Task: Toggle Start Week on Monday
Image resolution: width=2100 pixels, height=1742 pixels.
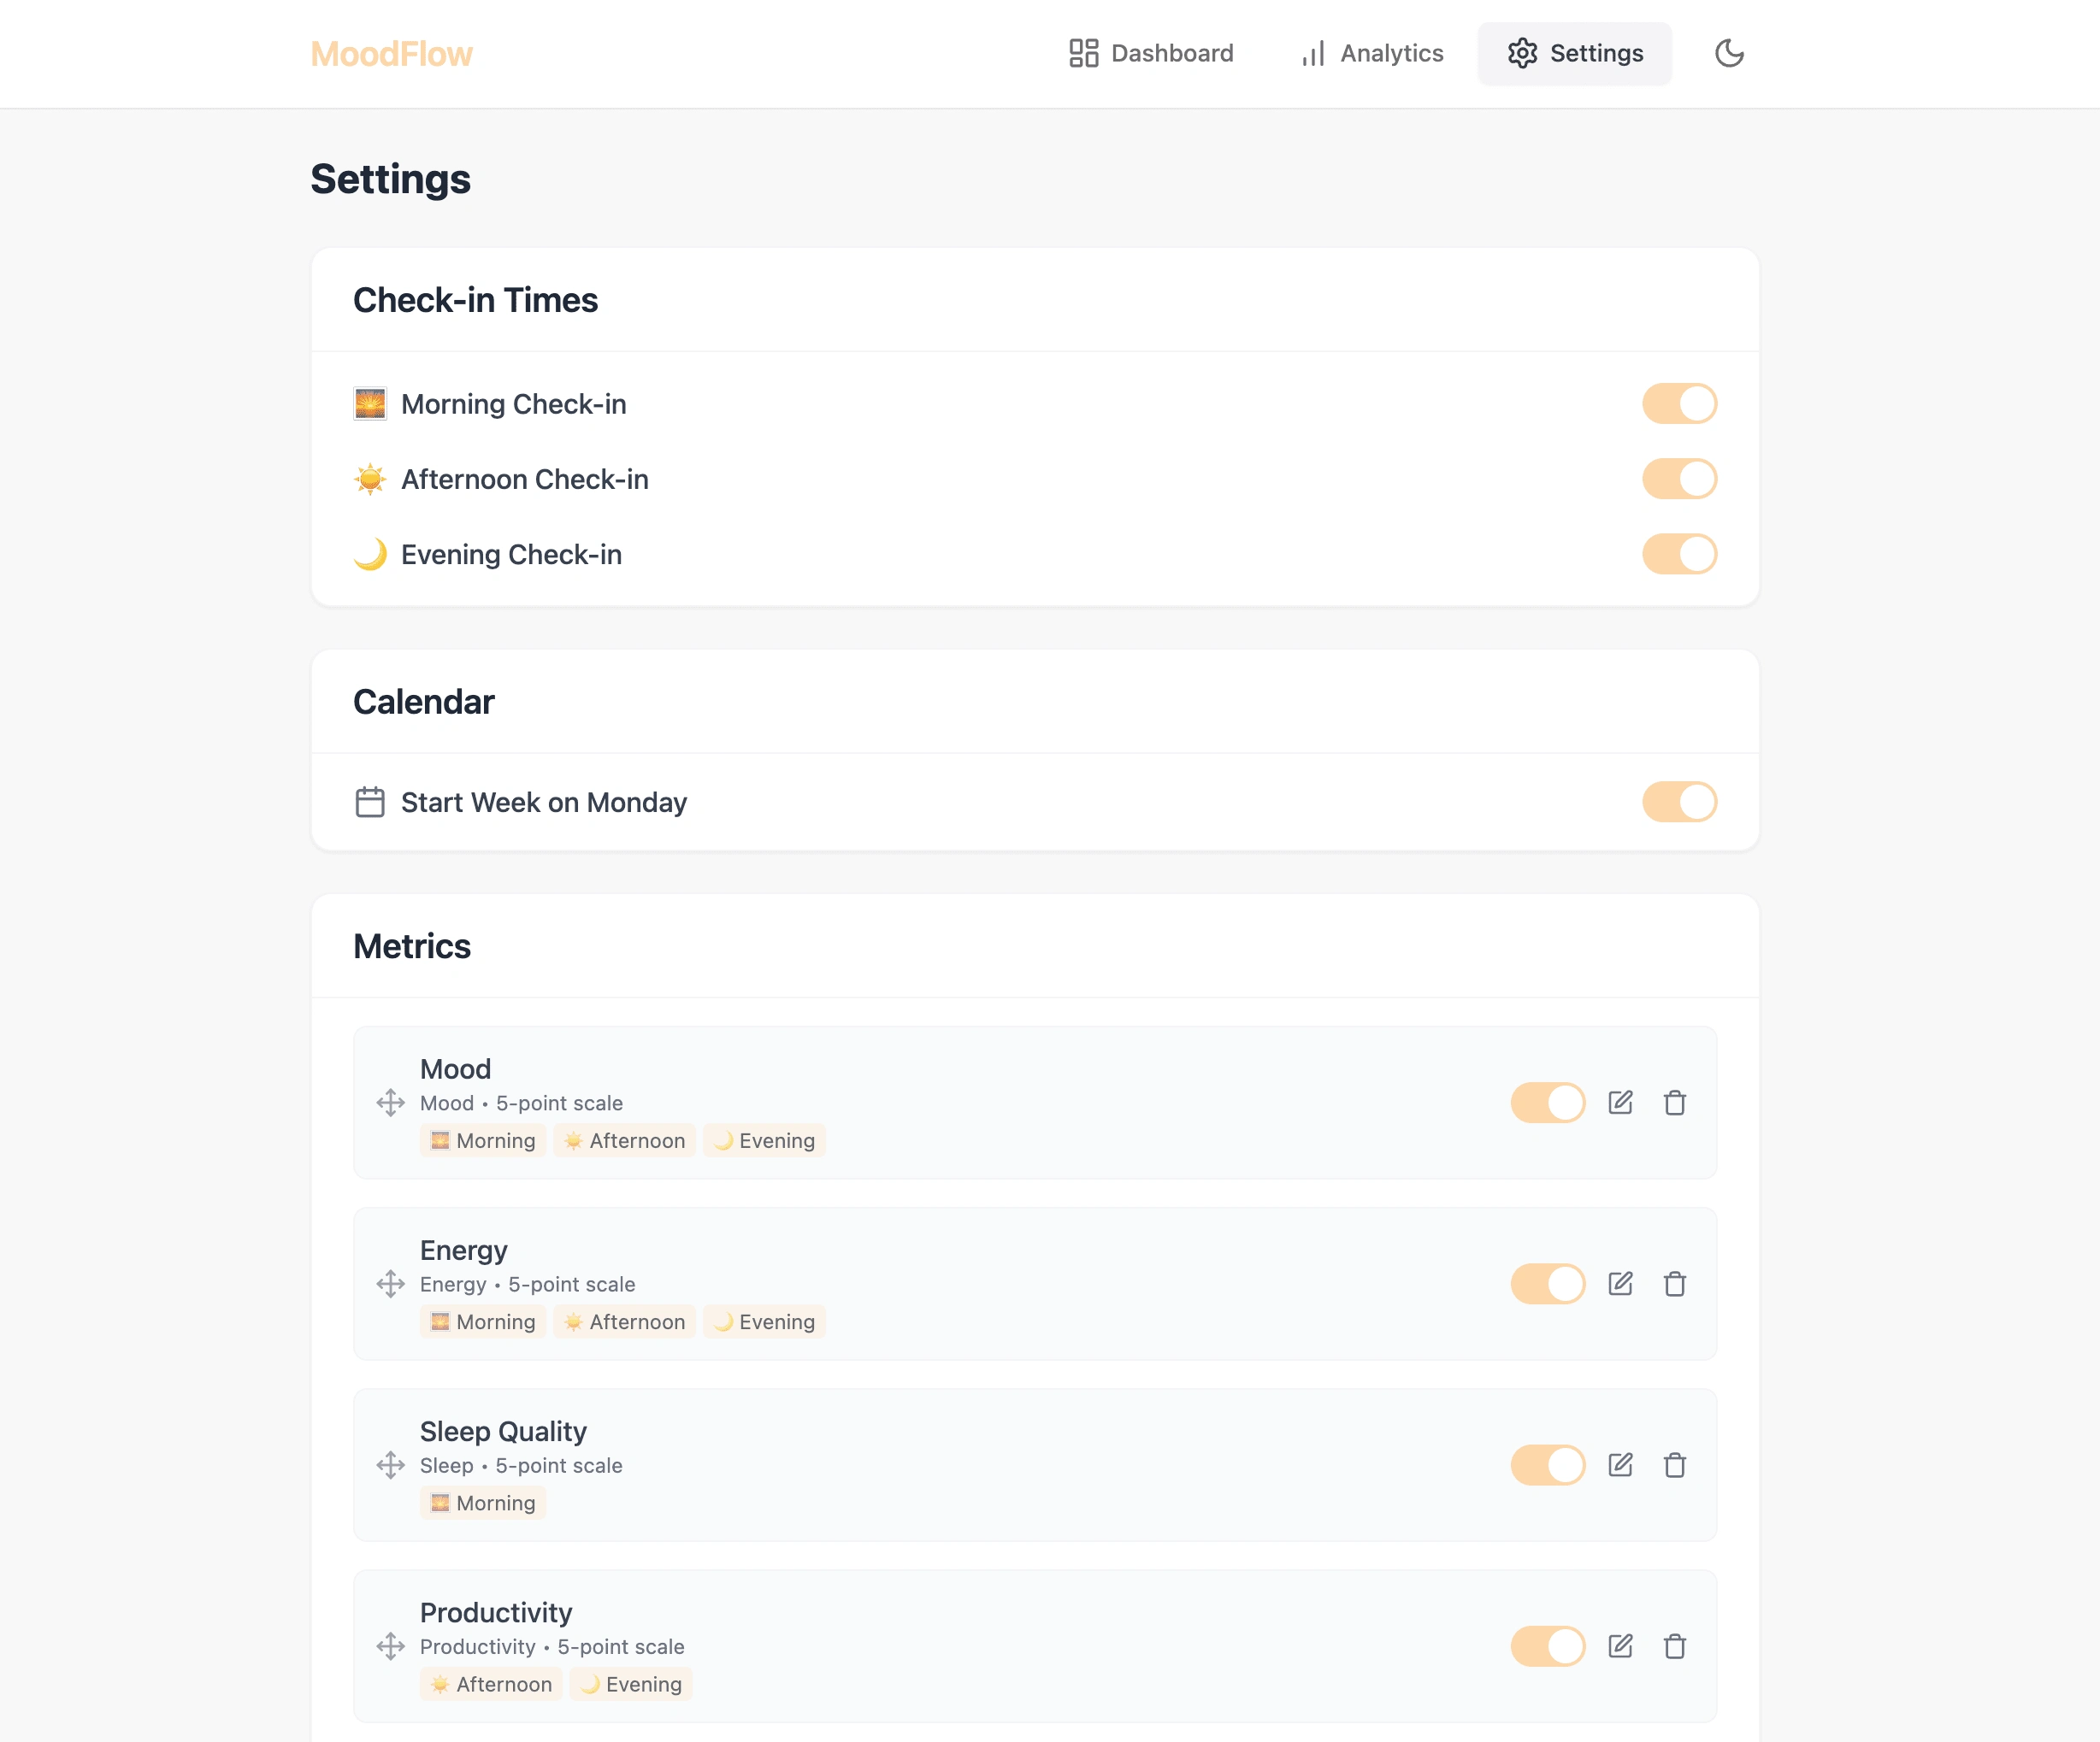Action: pos(1679,802)
